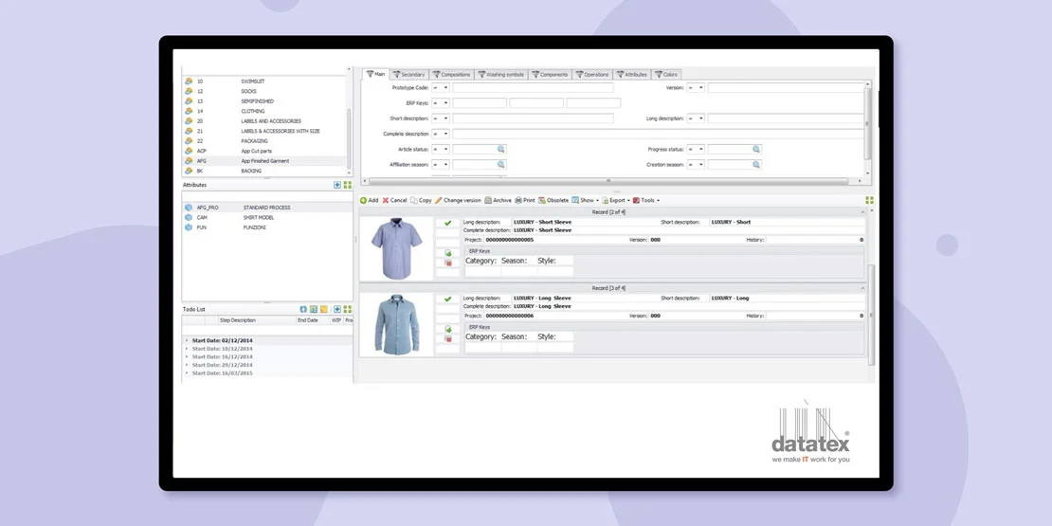Open Article status operator dropdown
Screen dimensions: 1052x526
[440, 149]
